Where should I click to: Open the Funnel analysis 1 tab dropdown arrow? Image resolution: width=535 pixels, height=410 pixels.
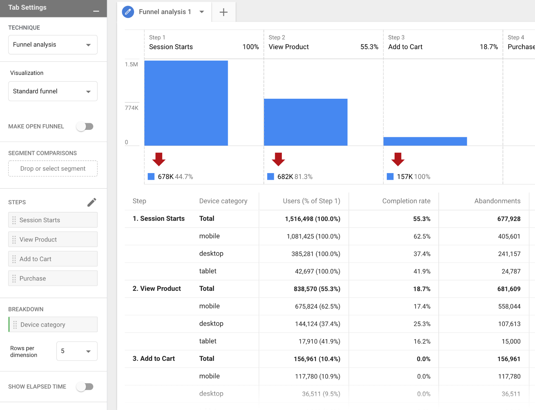pyautogui.click(x=202, y=12)
